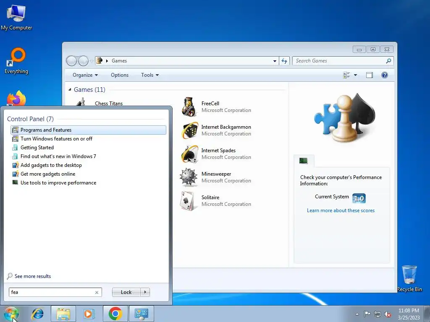Viewport: 430px width, 322px height.
Task: Click the search magnifier in Search Games
Action: click(x=388, y=61)
